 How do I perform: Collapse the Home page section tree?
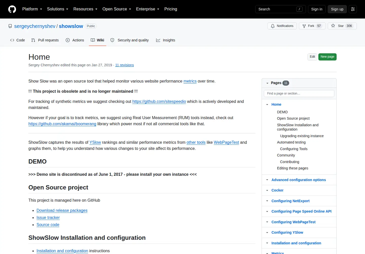point(267,105)
